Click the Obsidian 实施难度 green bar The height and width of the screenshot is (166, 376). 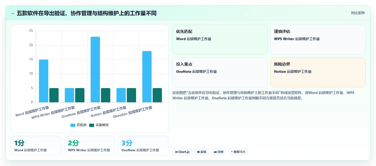click(157, 95)
